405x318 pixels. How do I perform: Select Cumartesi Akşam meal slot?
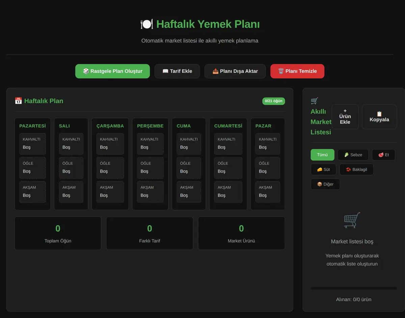point(228,192)
